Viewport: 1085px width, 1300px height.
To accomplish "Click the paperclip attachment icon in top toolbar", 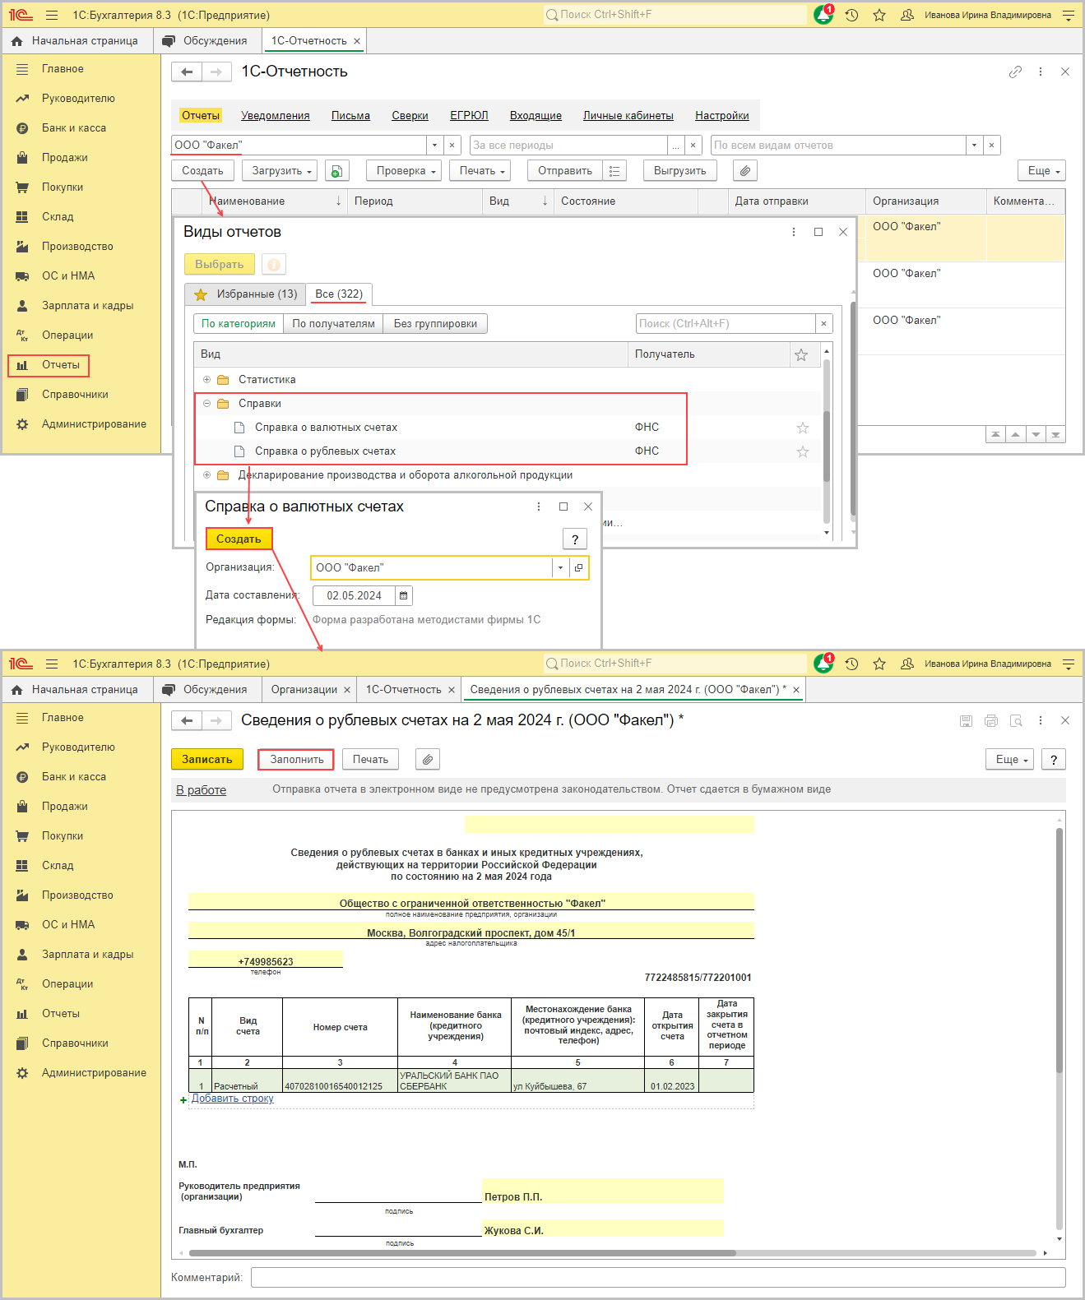I will (x=744, y=171).
